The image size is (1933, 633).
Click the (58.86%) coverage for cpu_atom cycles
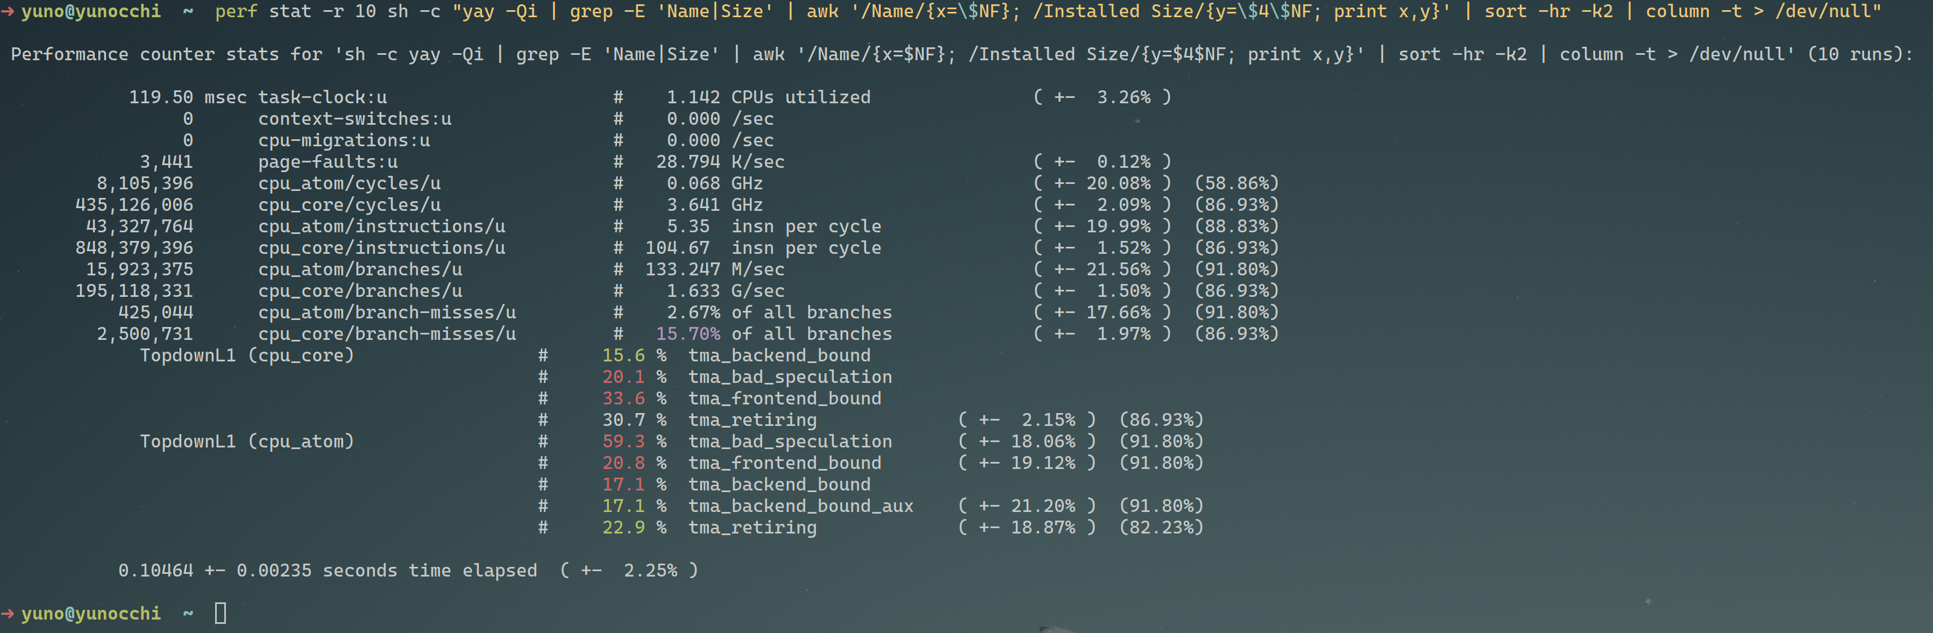1236,183
